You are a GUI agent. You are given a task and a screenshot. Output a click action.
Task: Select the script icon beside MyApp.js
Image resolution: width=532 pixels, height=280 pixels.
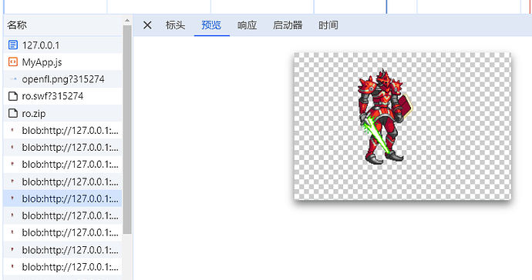click(x=13, y=62)
